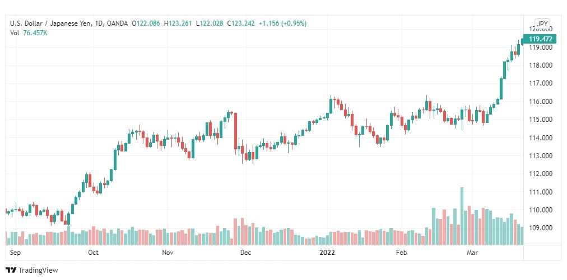Select the Oct marker on time axis
The image size is (567, 280).
pyautogui.click(x=94, y=253)
